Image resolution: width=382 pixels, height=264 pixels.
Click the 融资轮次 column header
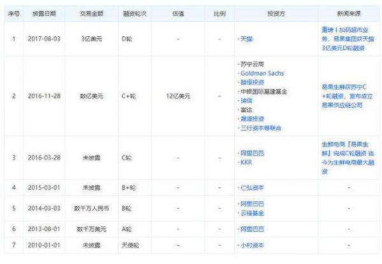(x=135, y=14)
